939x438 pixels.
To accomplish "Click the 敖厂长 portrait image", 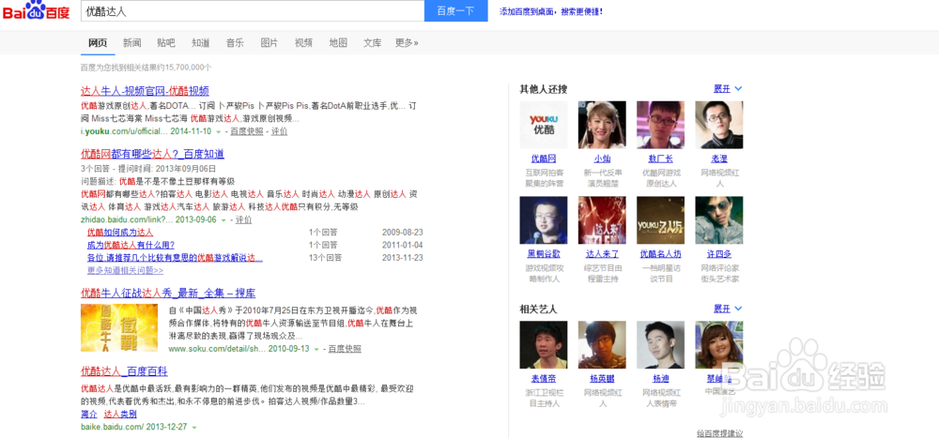I will point(660,125).
